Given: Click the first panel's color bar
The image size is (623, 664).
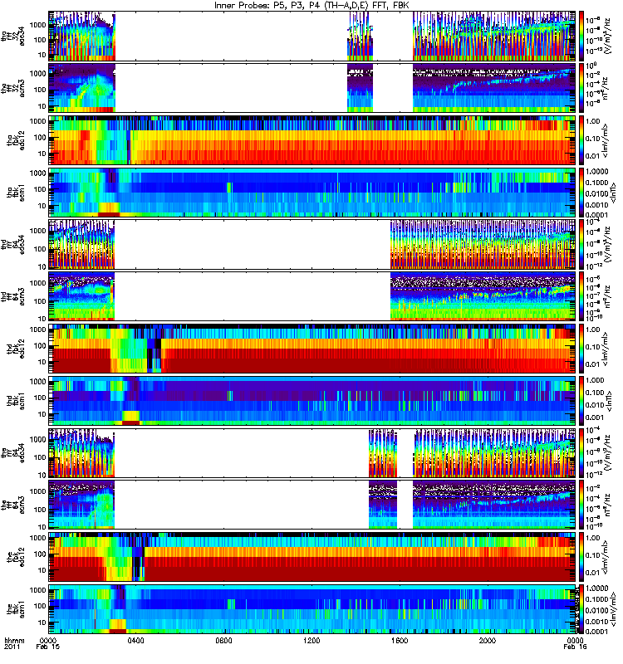Looking at the screenshot, I should coord(581,36).
